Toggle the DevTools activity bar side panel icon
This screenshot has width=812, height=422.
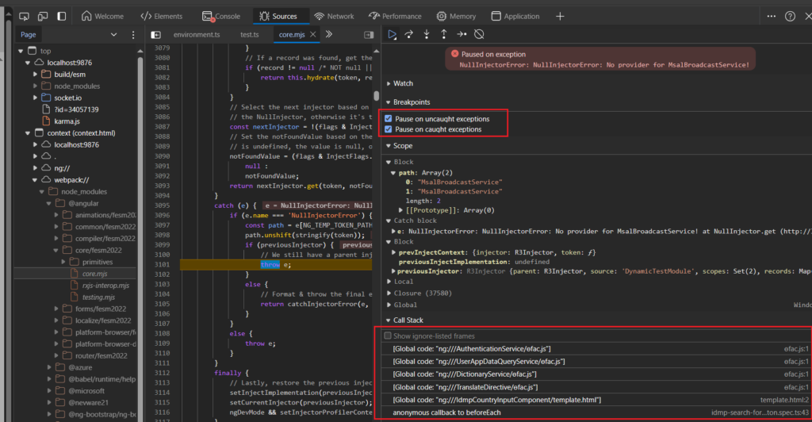61,16
